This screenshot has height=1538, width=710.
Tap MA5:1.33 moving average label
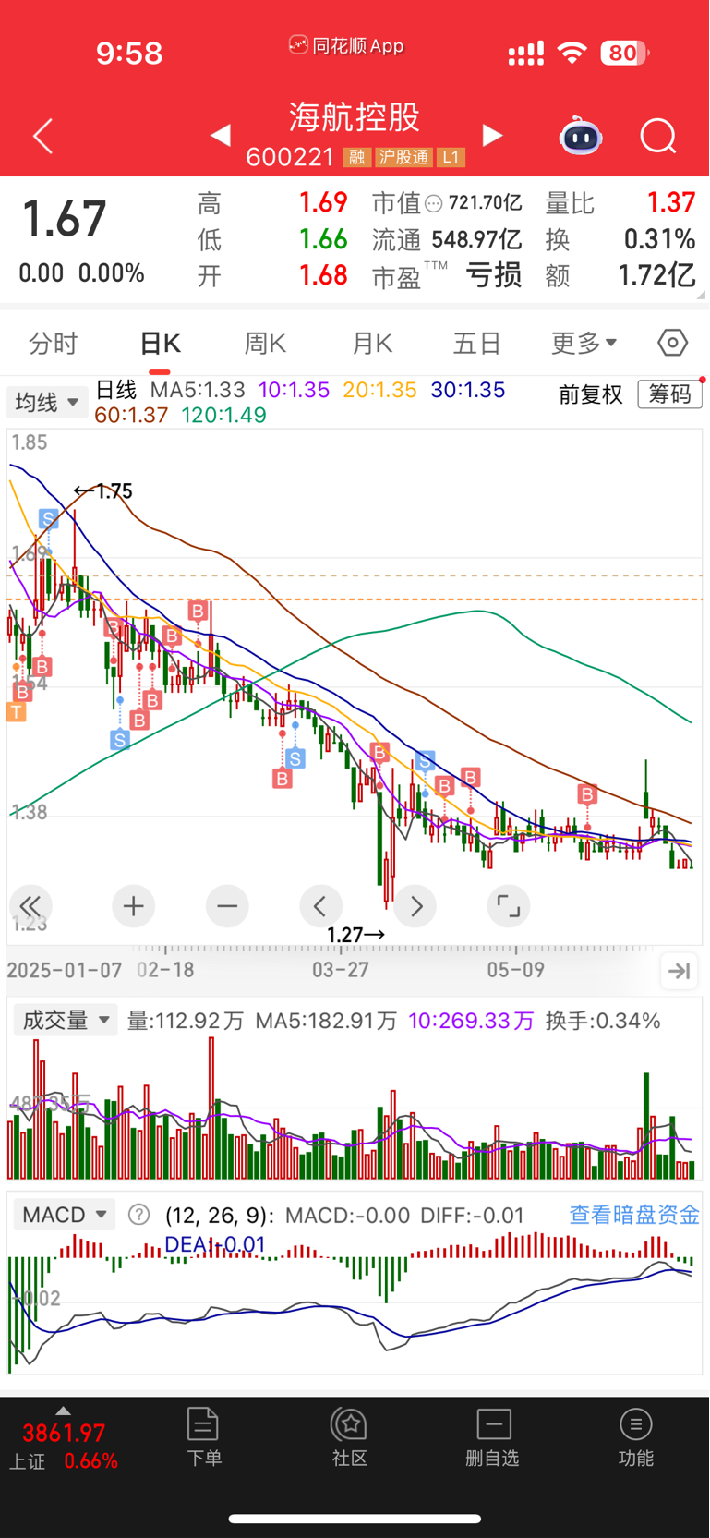198,390
